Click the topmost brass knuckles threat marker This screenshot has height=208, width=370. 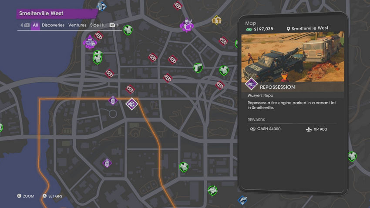point(178,6)
